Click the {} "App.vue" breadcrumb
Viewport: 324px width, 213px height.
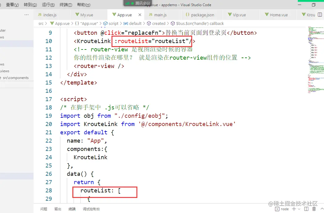[86, 23]
